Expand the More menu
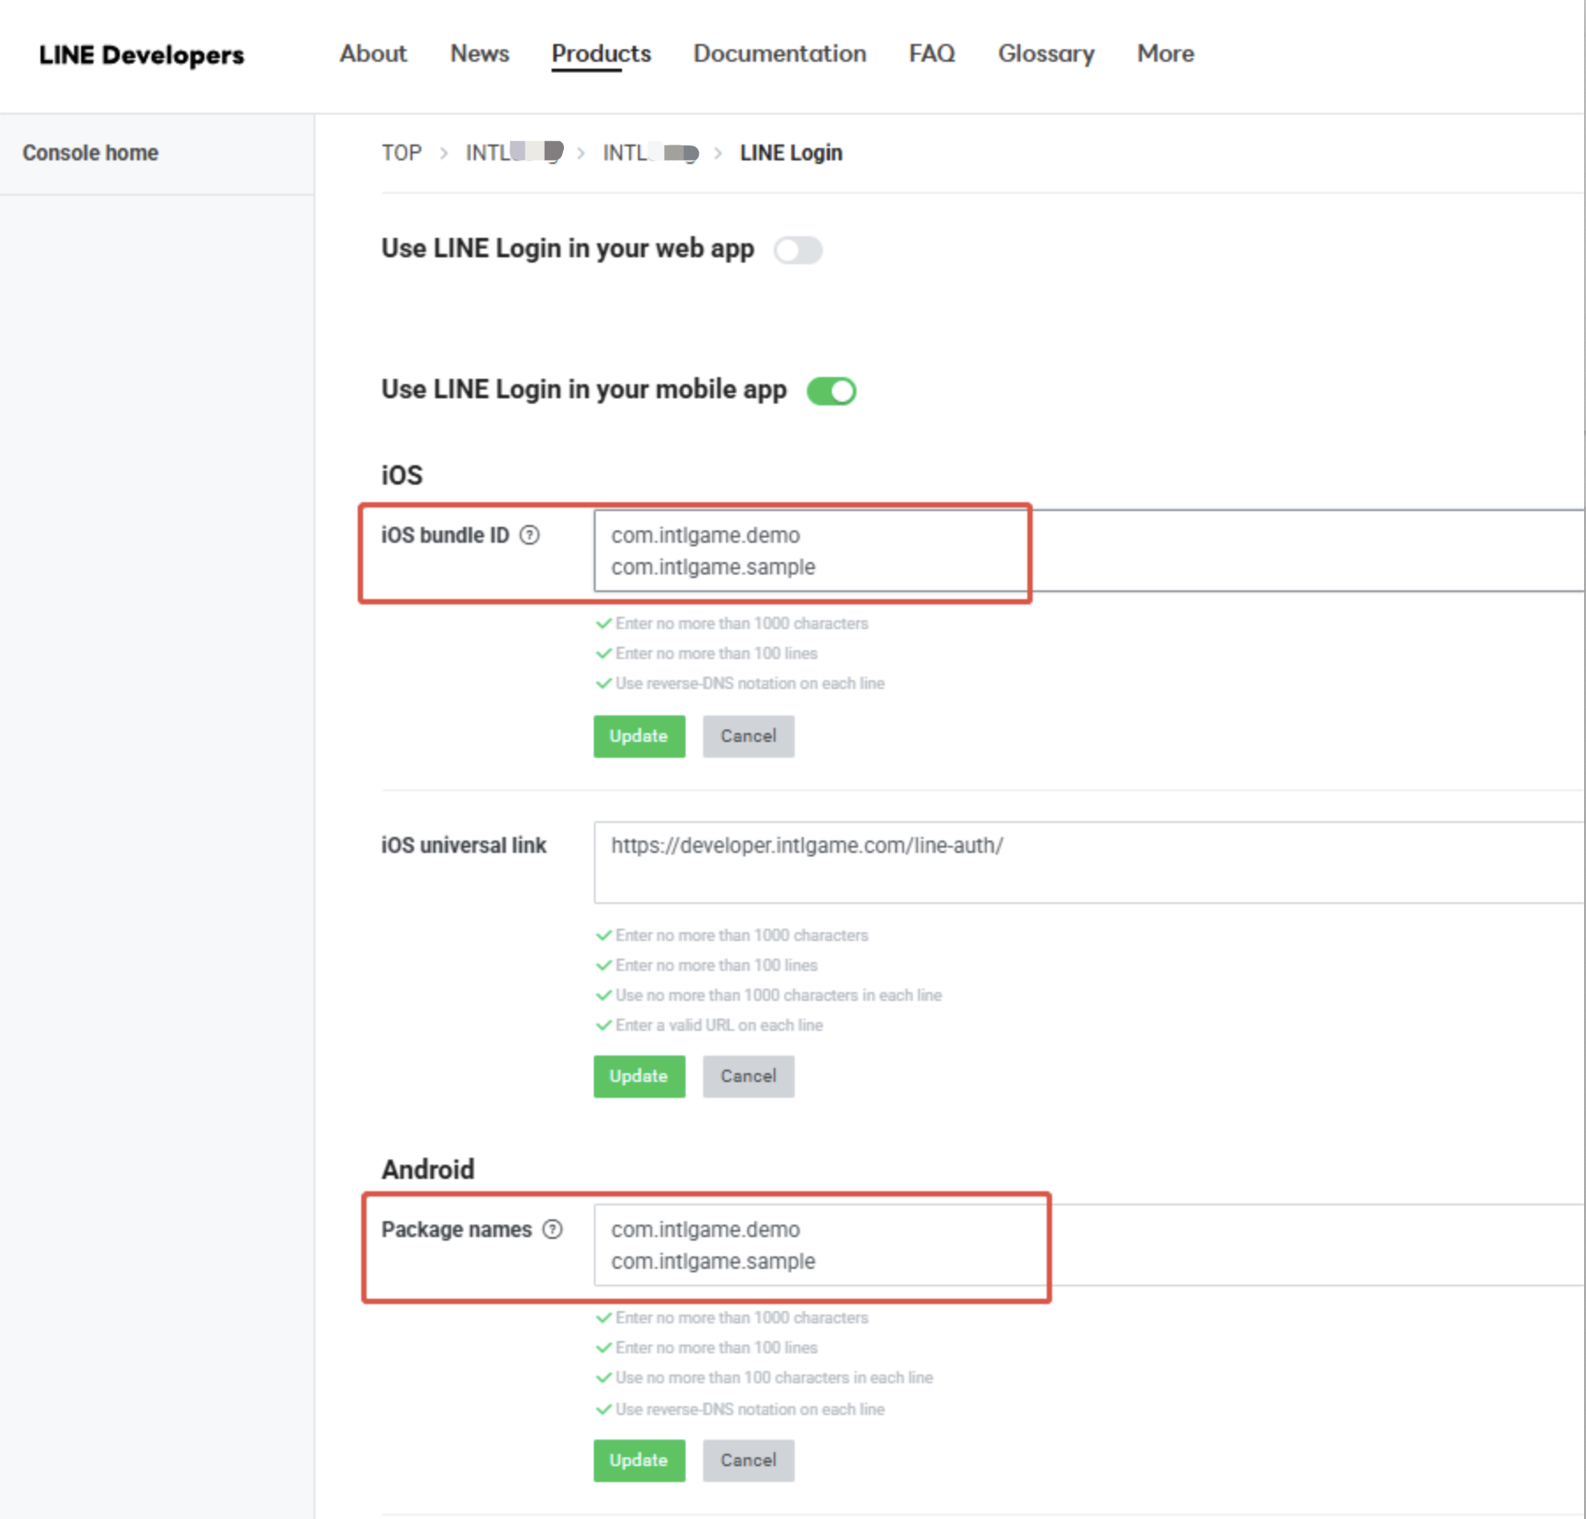The image size is (1586, 1519). point(1166,54)
